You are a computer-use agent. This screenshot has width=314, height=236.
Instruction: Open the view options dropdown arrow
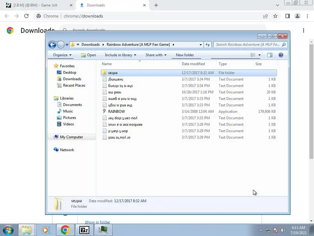coord(259,55)
